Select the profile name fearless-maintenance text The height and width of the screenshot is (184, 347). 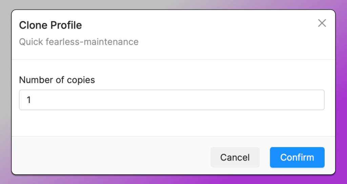(x=92, y=42)
